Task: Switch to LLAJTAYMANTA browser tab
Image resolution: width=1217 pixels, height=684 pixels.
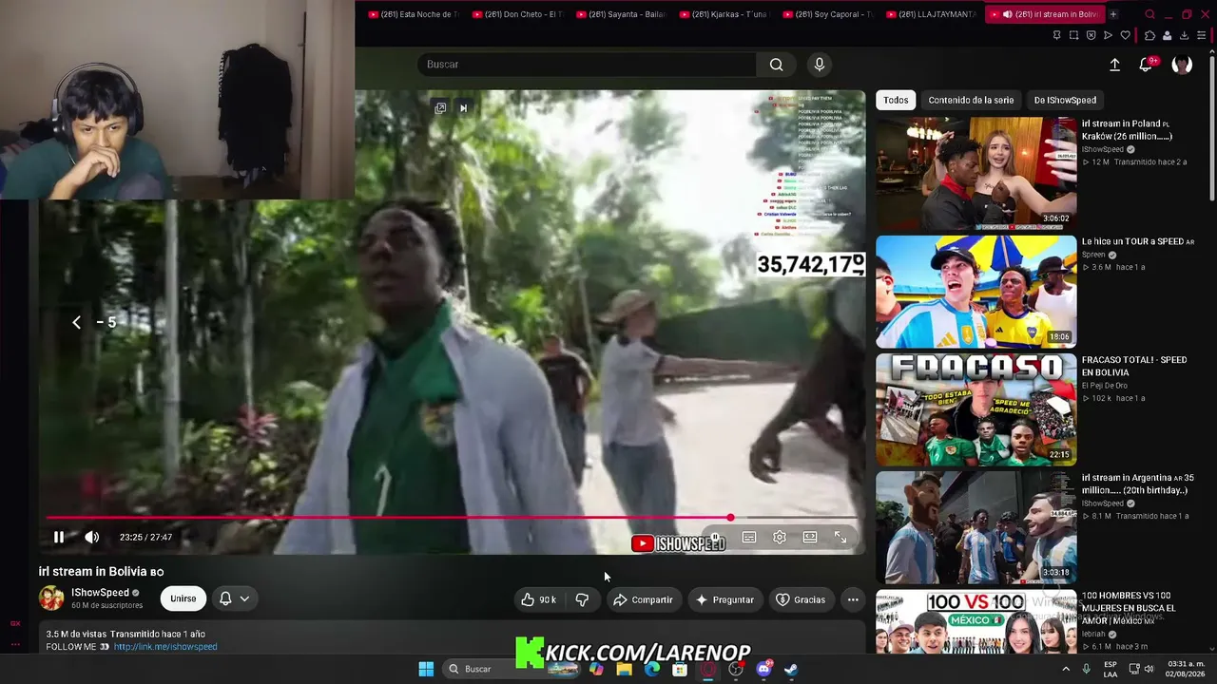Action: (931, 14)
